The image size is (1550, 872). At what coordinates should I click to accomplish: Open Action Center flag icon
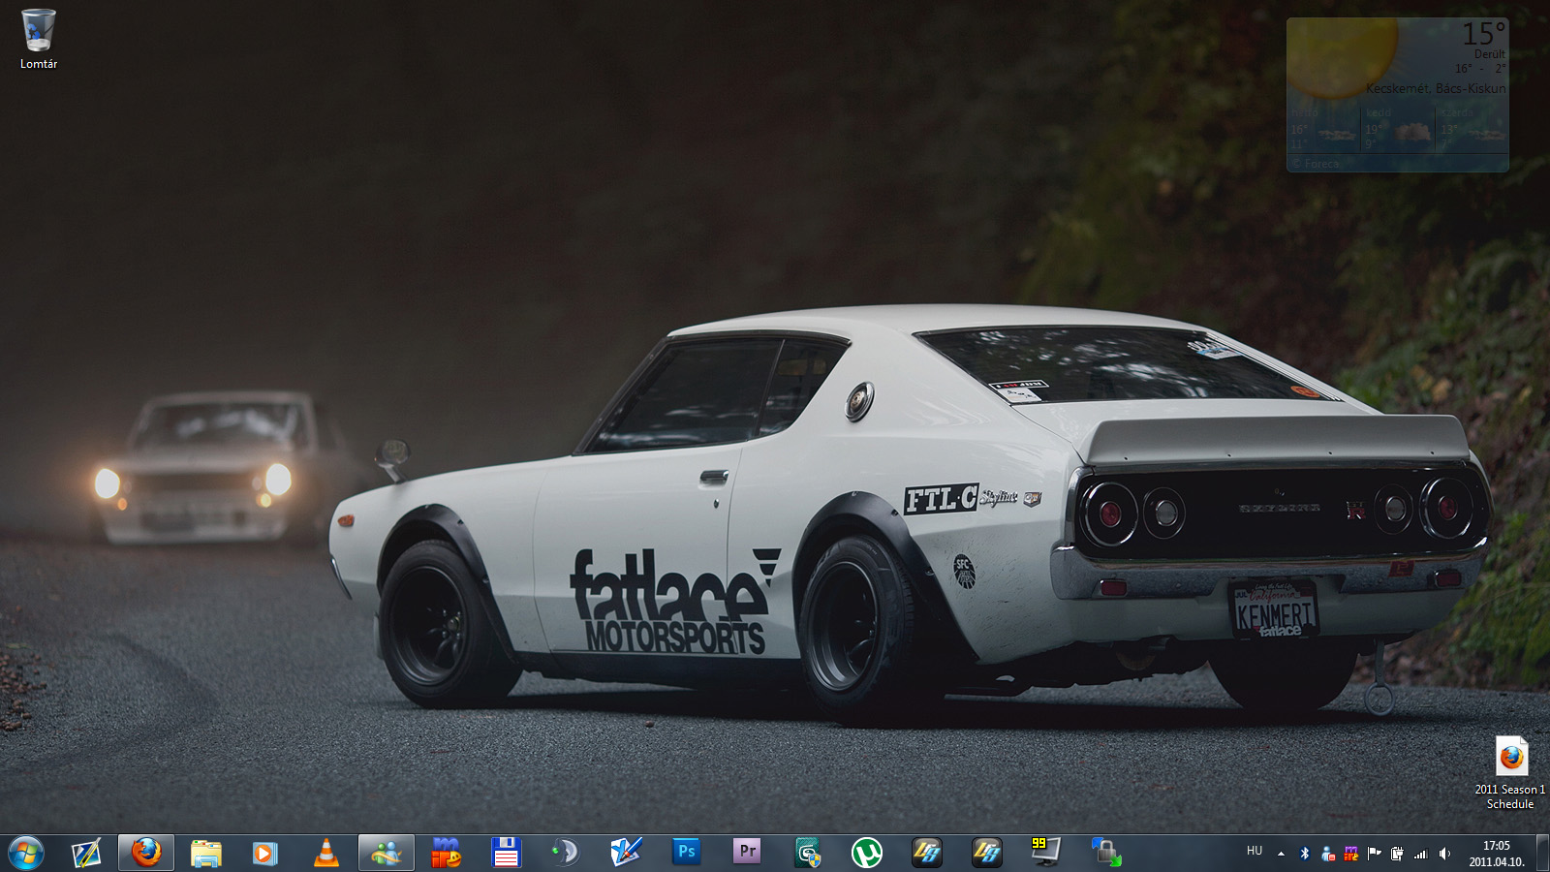coord(1375,854)
